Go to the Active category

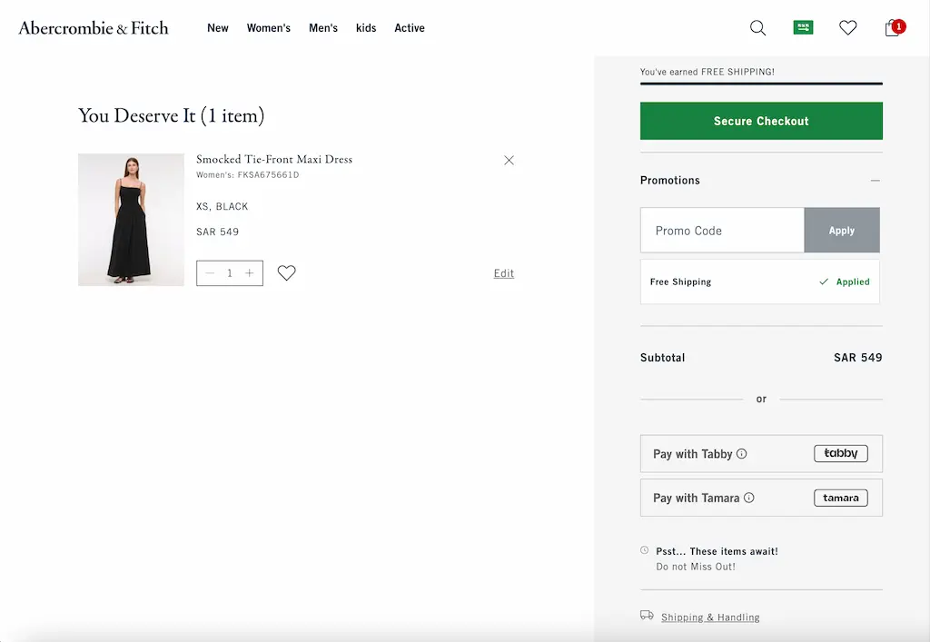click(410, 28)
